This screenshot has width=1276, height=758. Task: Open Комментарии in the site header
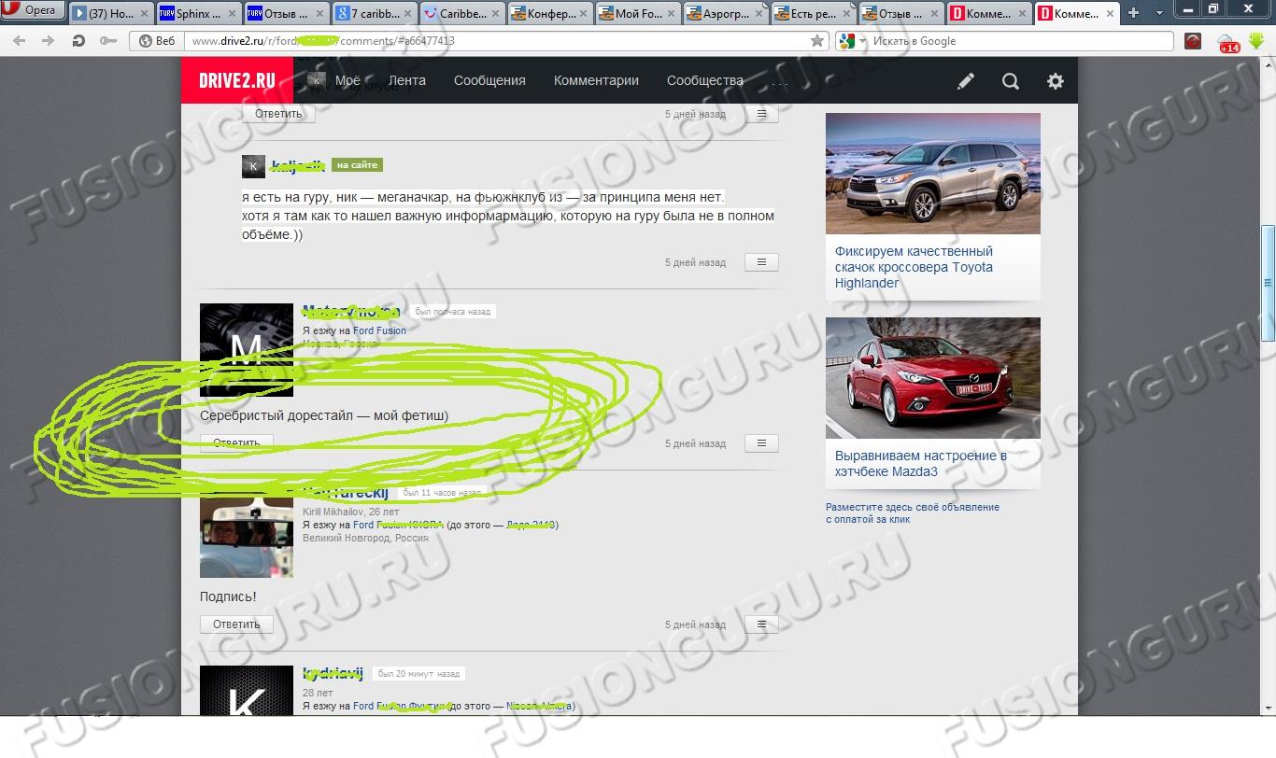coord(596,80)
